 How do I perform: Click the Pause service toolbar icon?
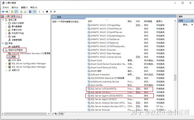[51, 12]
